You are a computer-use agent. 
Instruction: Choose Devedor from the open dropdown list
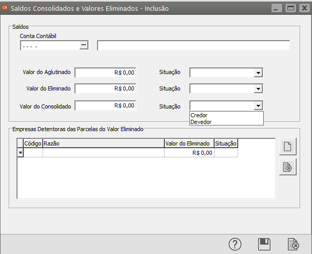coord(201,122)
